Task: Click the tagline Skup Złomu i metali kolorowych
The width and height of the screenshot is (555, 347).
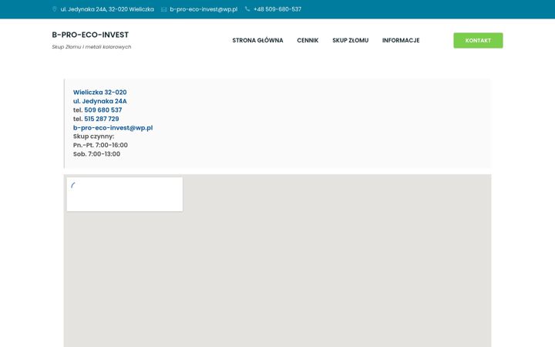Action: 92,47
